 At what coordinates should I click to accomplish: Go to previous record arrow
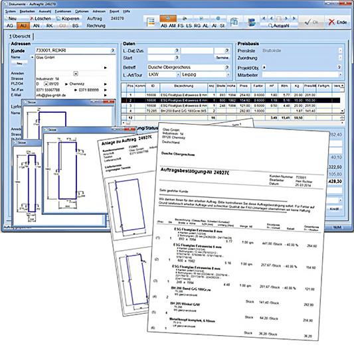pyautogui.click(x=272, y=19)
